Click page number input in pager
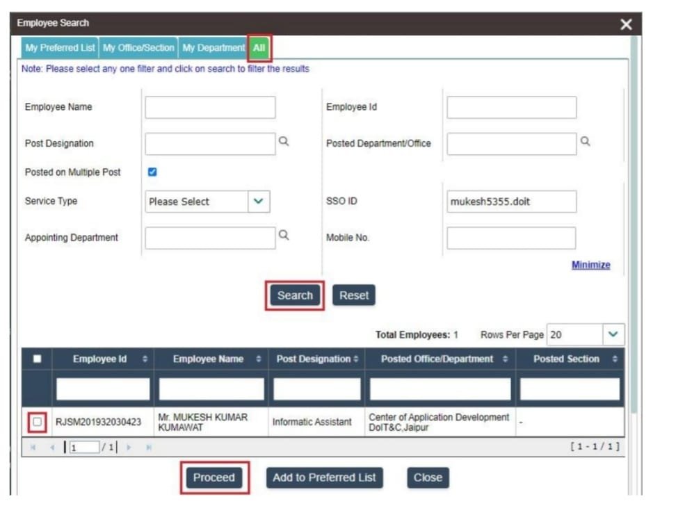Viewport: 685px width, 508px height. coord(84,448)
